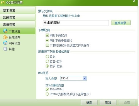Click the 音效插件 puzzle icon
This screenshot has width=139, height=106.
pyautogui.click(x=5, y=37)
